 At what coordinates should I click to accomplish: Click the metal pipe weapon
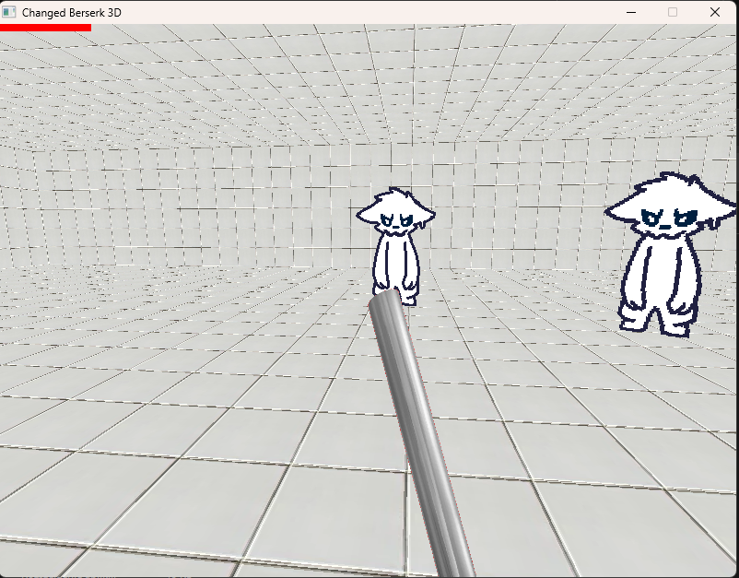coord(421,432)
